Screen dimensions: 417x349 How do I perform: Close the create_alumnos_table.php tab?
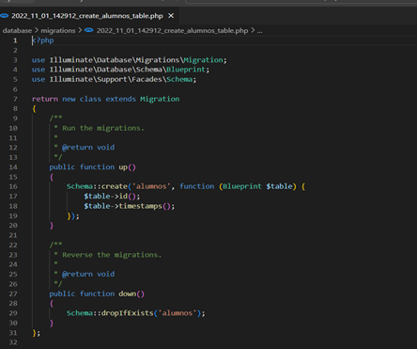point(171,16)
